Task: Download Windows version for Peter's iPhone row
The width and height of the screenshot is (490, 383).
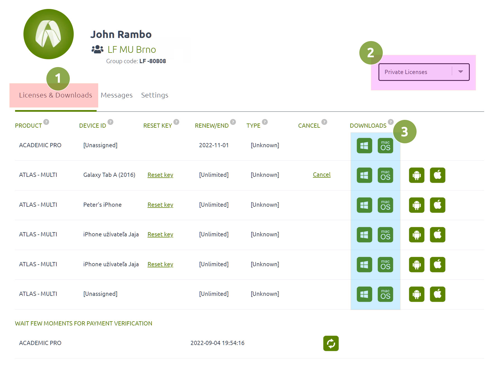Action: 364,205
